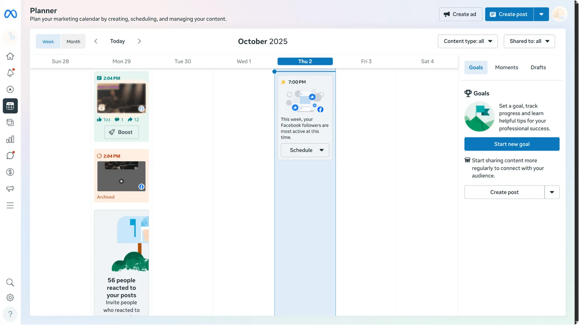Click the Settings gear icon
Viewport: 579px width, 325px height.
10,298
